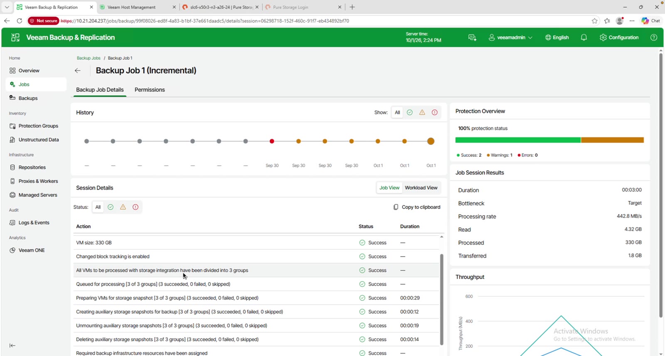Open the Configuration menu
Viewport: 665px width, 356px height.
619,37
